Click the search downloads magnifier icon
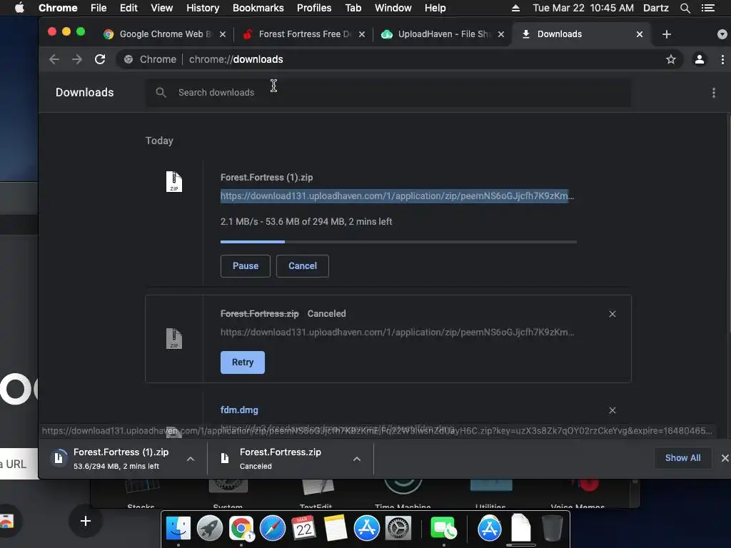 click(x=161, y=92)
